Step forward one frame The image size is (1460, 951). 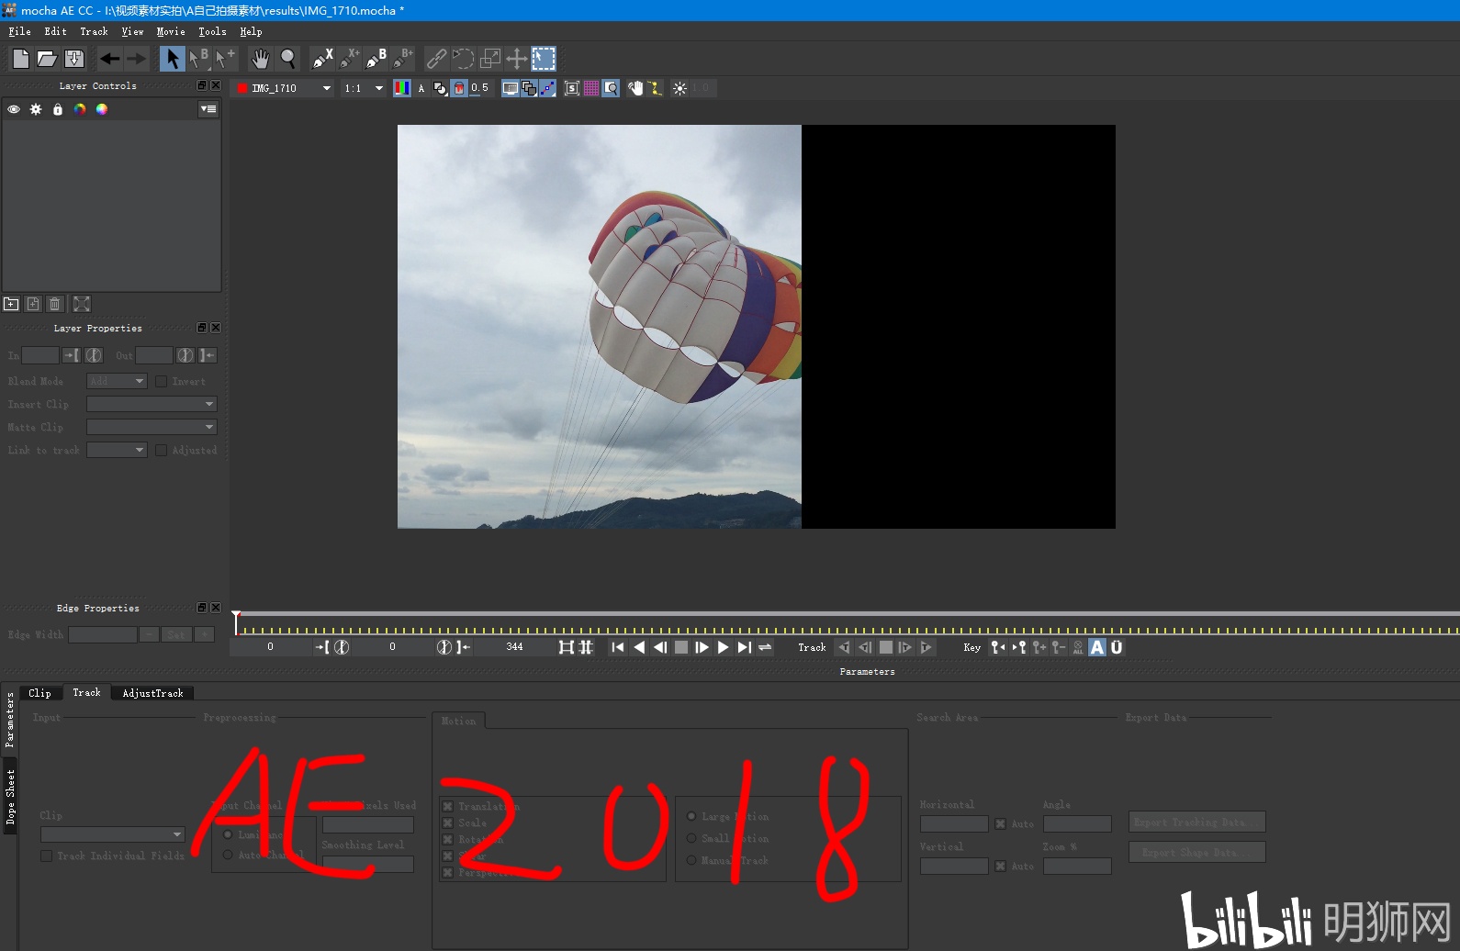pos(702,647)
